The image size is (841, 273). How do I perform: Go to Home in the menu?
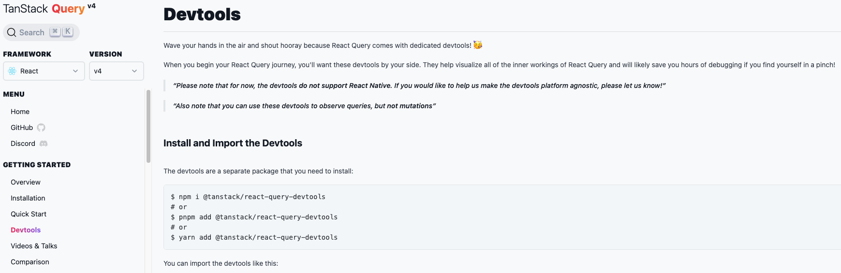20,112
